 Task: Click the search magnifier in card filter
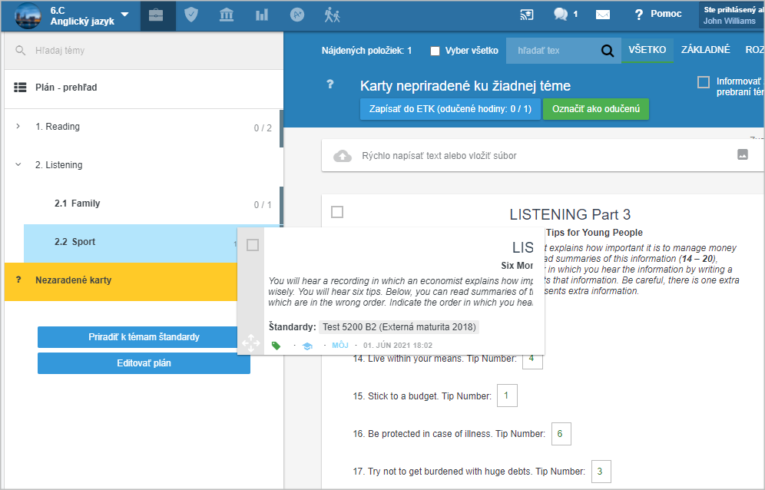(608, 50)
